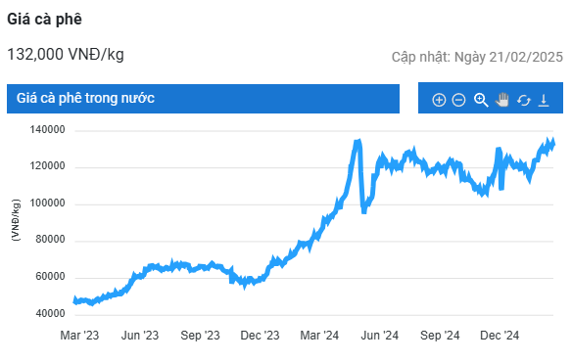The width and height of the screenshot is (572, 362).
Task: Click the 140000 y-axis value
Action: click(x=47, y=130)
